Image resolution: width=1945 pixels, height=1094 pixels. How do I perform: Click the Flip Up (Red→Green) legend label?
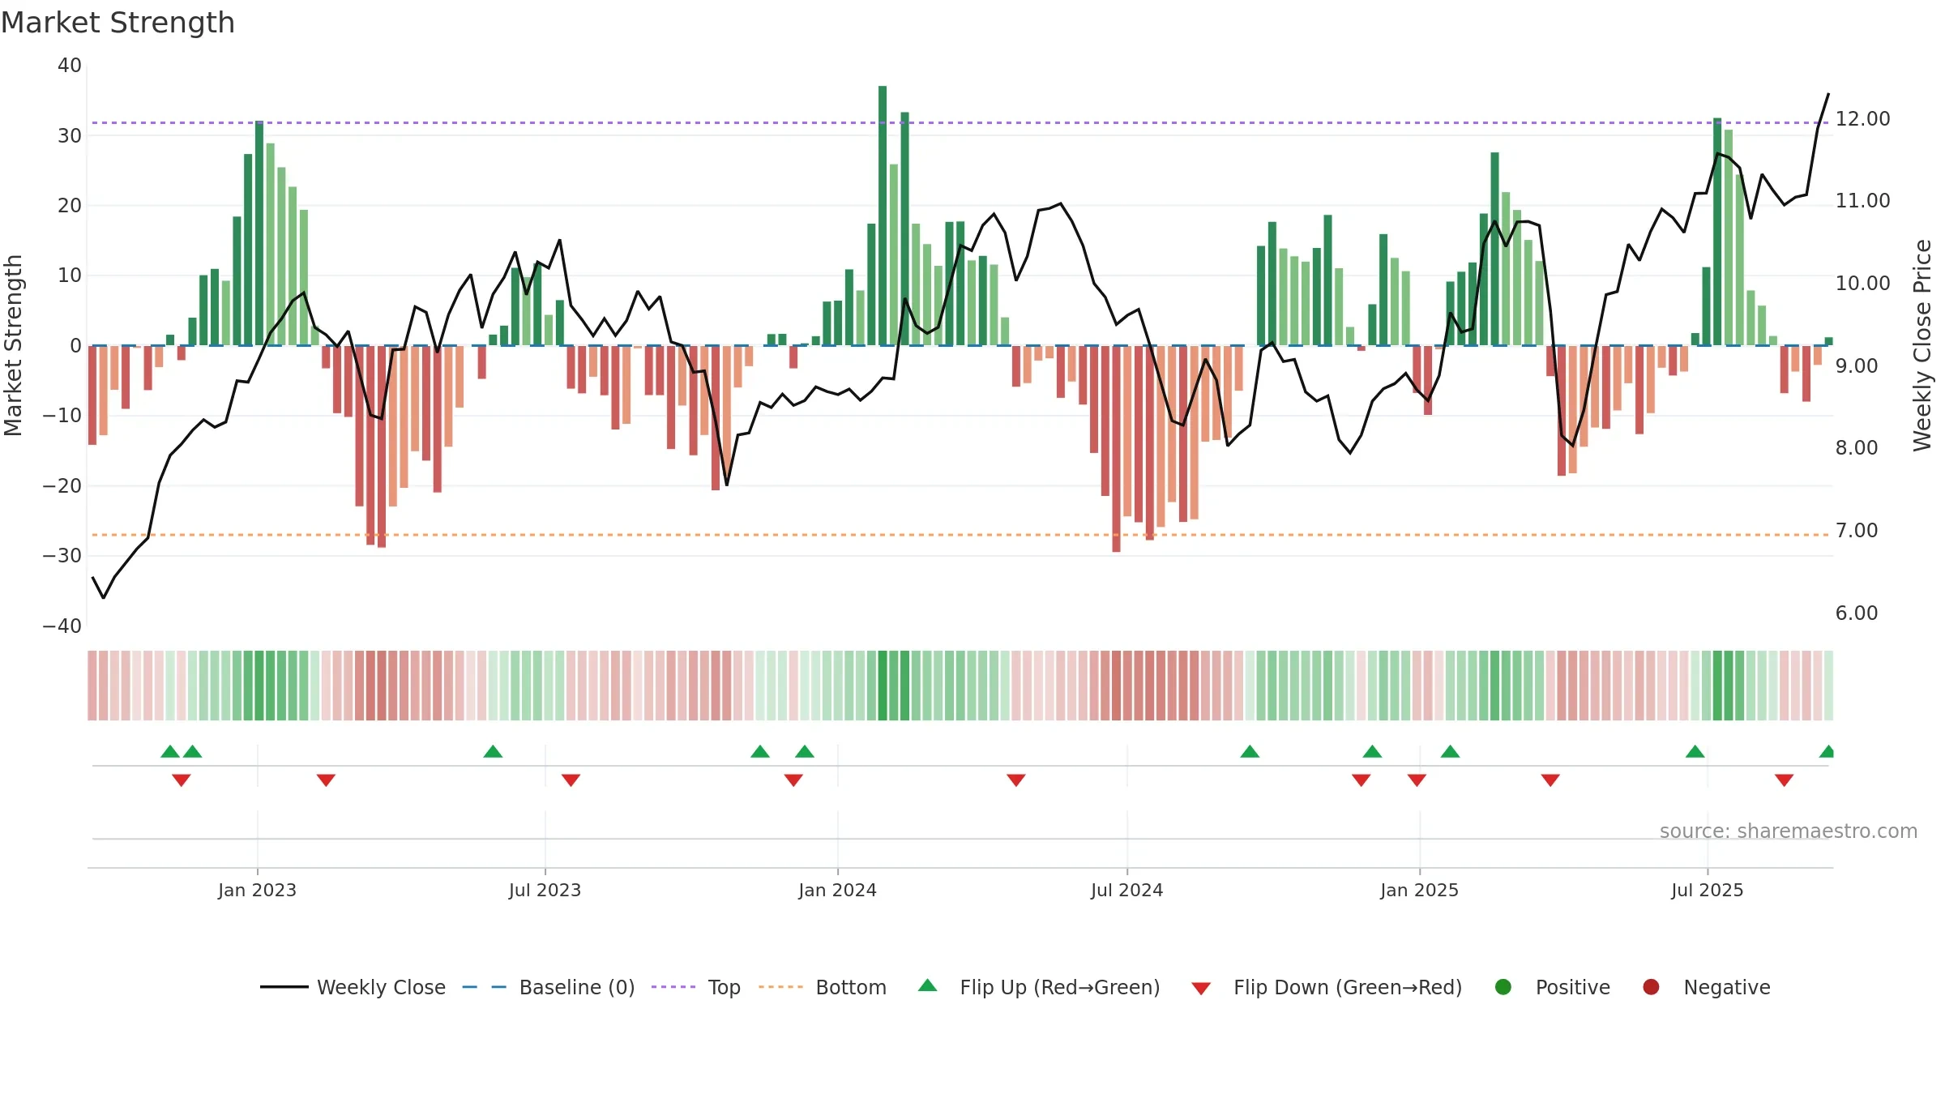click(x=1060, y=987)
